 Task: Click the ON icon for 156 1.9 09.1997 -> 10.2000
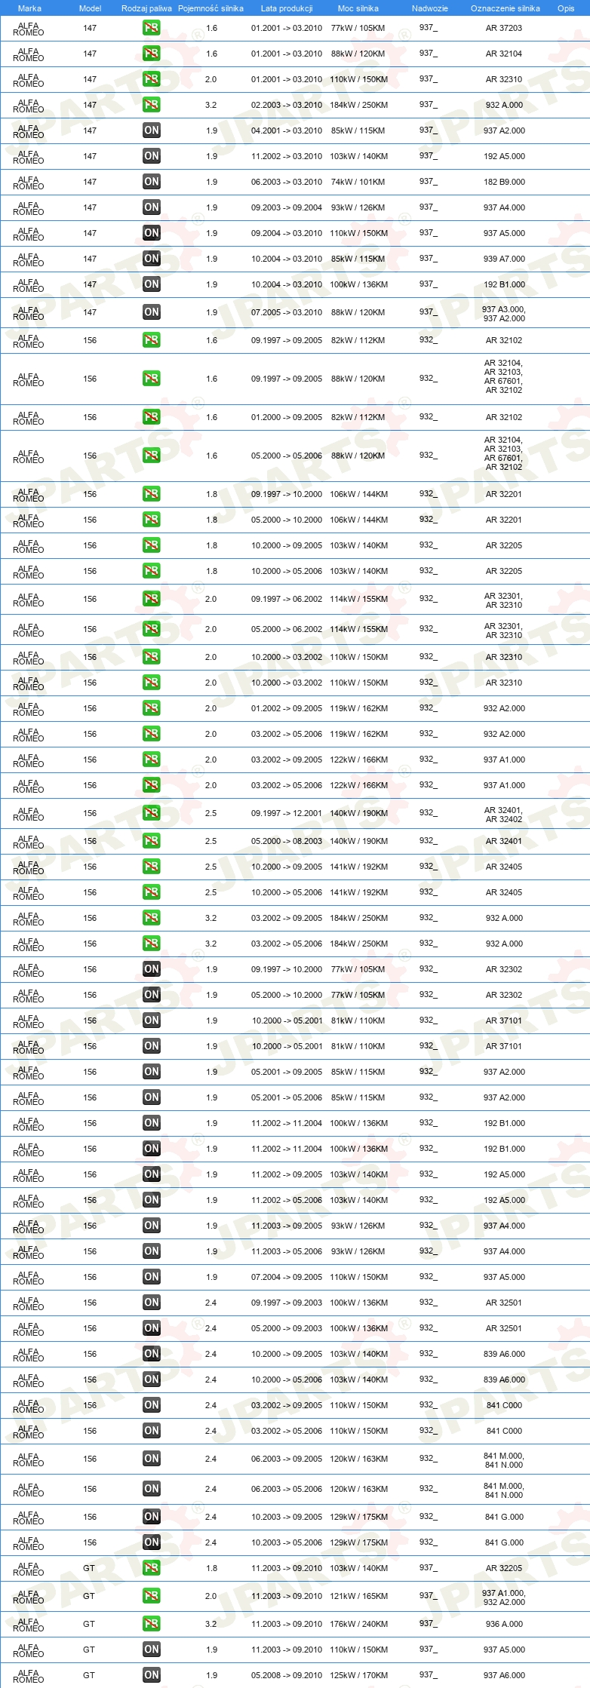pos(151,969)
